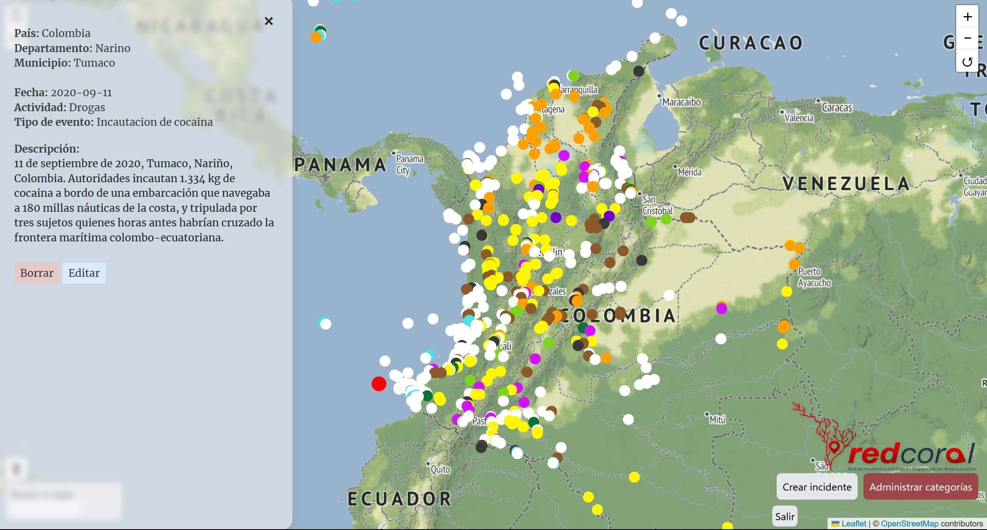Click the Tipo de evento: Incautacion de cocaina line
The image size is (987, 530).
click(114, 122)
